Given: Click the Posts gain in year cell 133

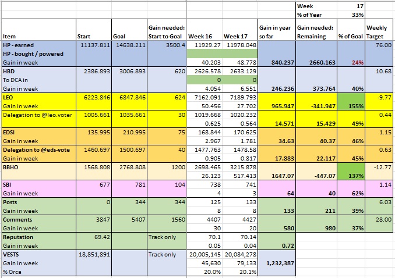Looking at the screenshot, I should pos(277,211).
